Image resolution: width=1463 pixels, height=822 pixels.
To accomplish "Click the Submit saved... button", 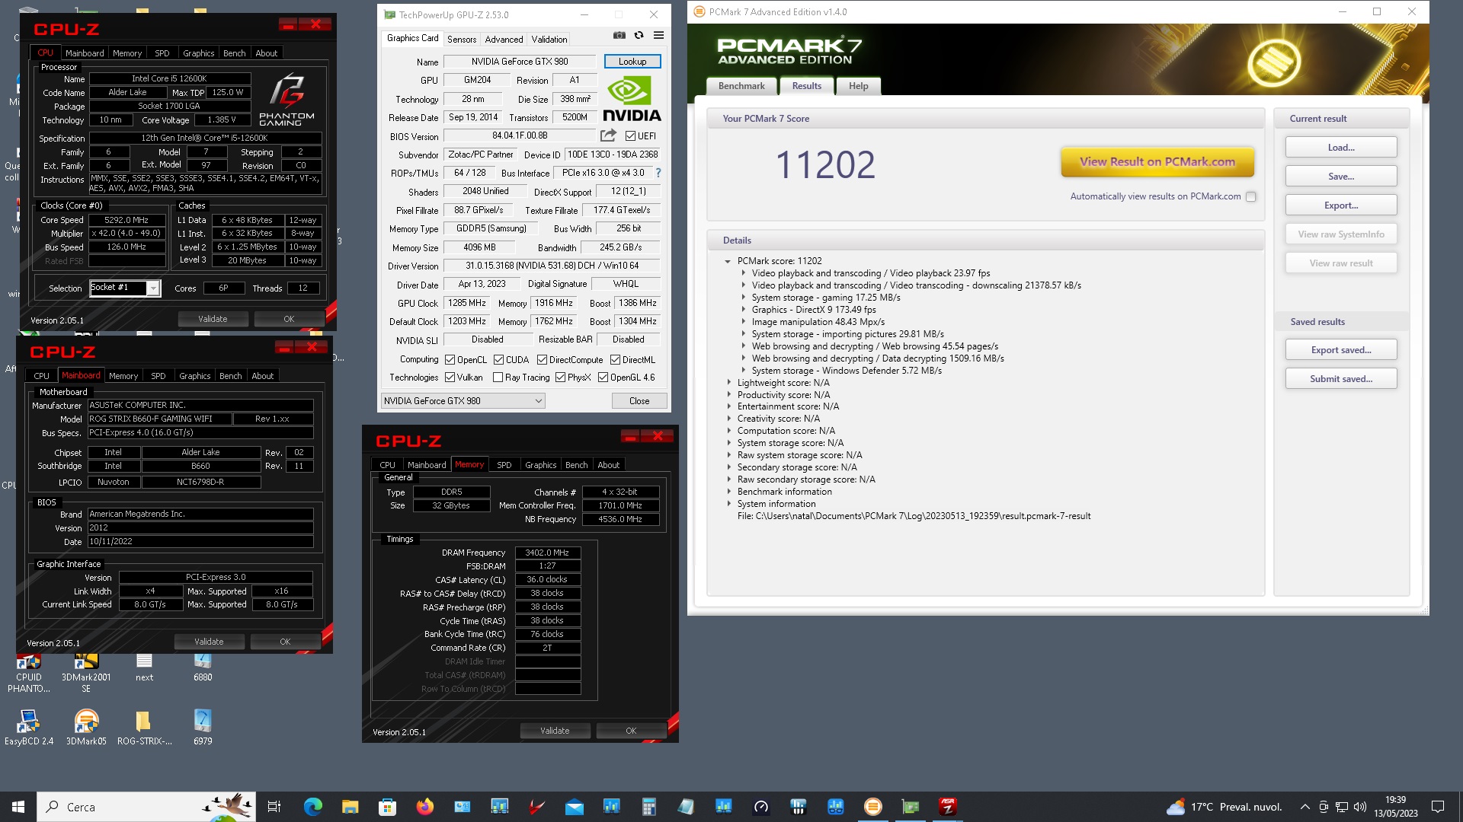I will tap(1340, 379).
